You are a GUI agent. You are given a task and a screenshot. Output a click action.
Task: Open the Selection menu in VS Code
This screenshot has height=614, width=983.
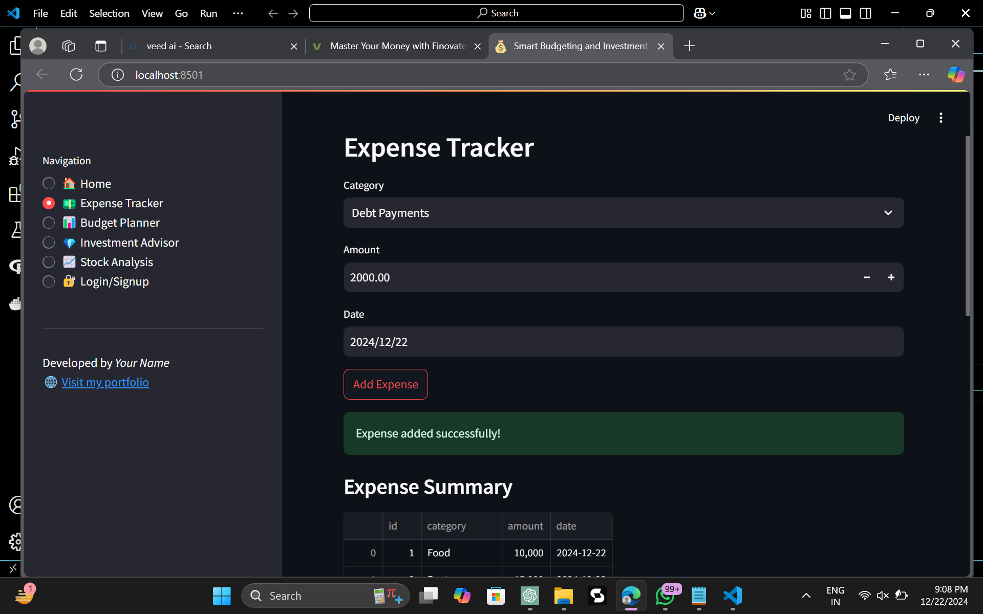tap(109, 13)
